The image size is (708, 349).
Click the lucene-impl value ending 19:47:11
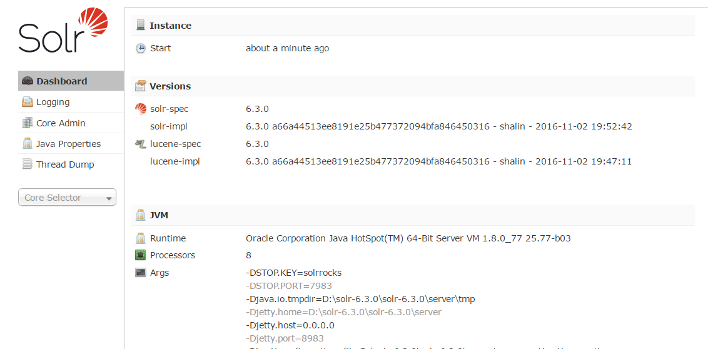(439, 161)
